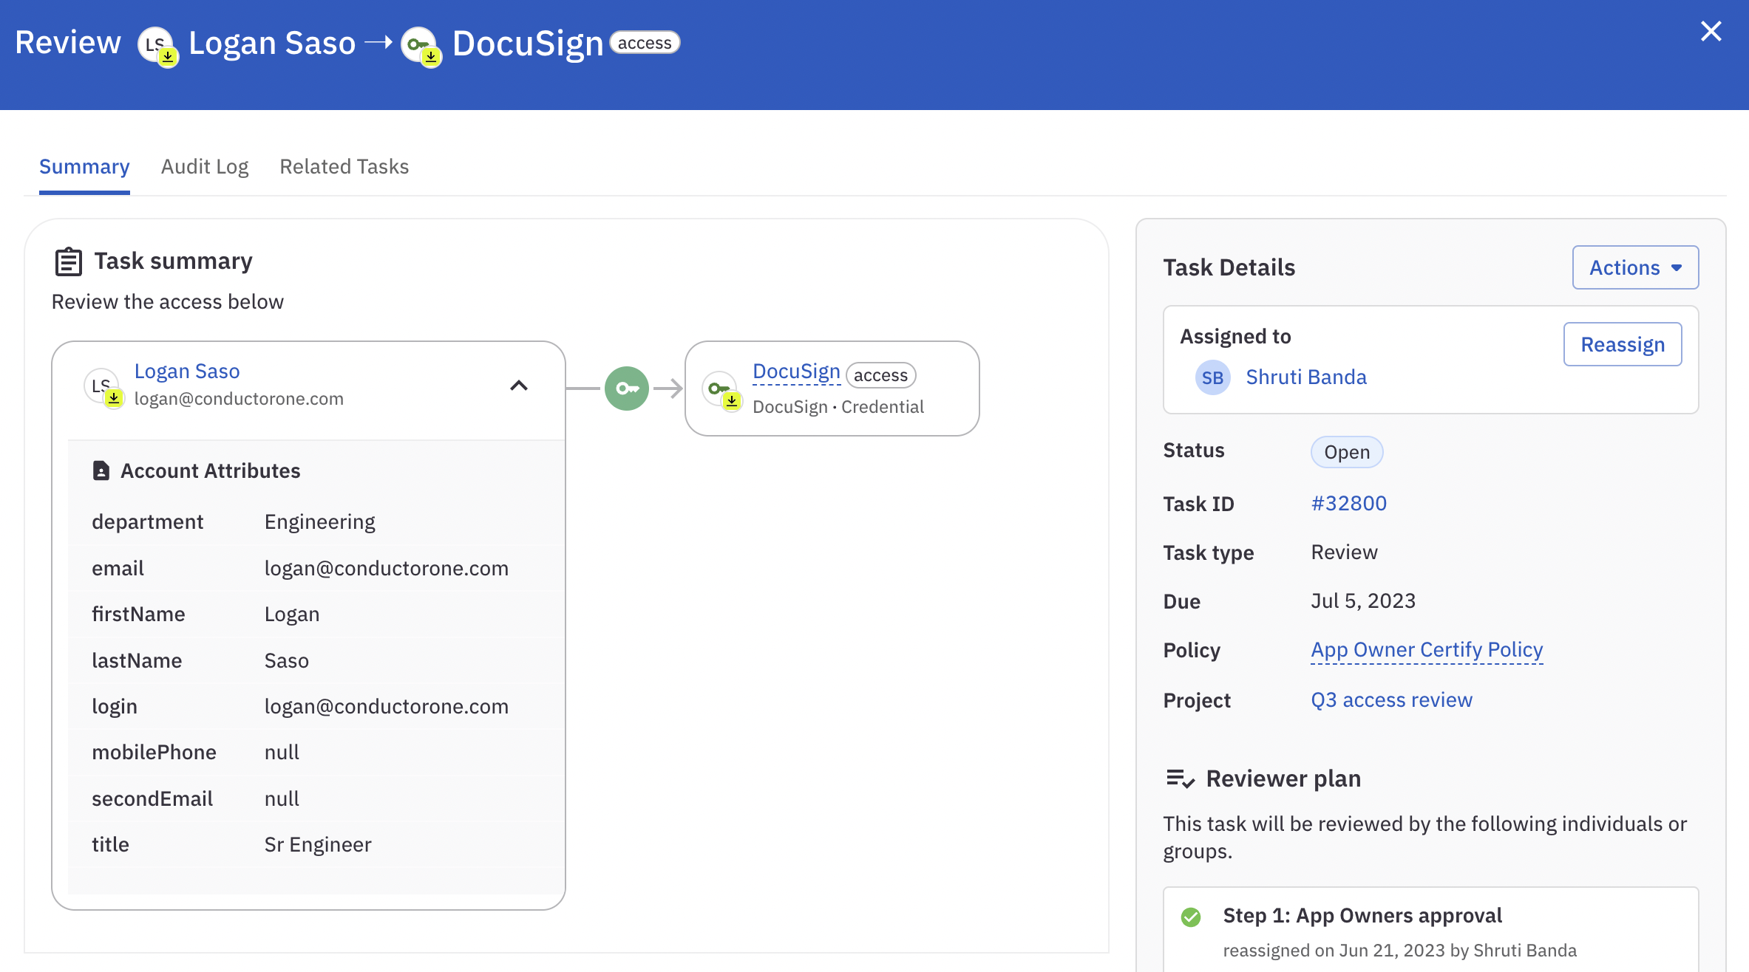1749x972 pixels.
Task: Open the Related Tasks tab
Action: (x=344, y=167)
